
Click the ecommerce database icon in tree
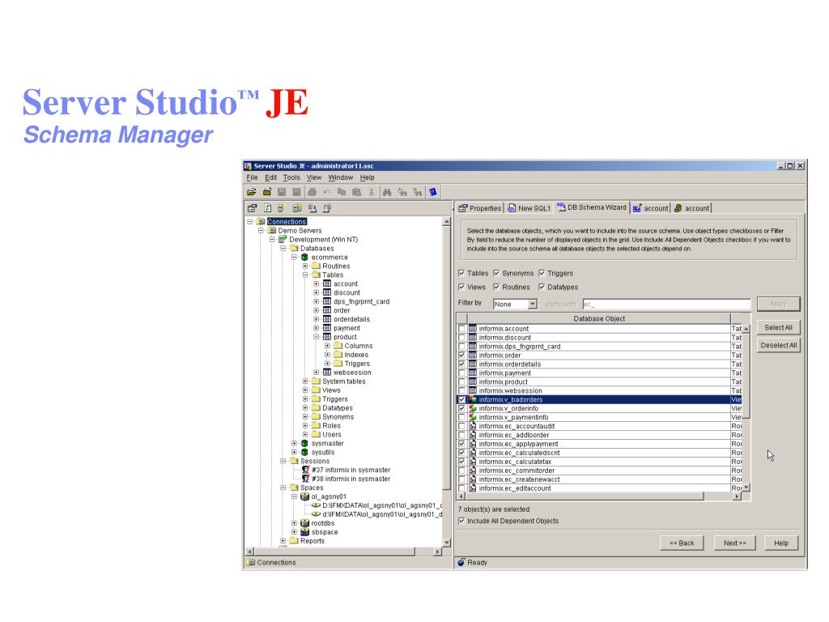tap(304, 257)
